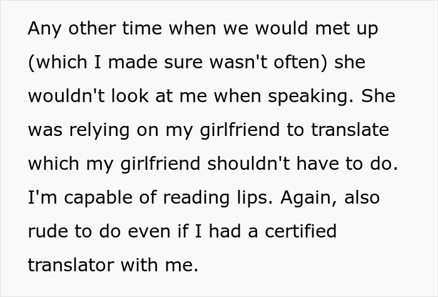Click the word "Again," in sixth line
This screenshot has height=297, width=438.
click(309, 198)
